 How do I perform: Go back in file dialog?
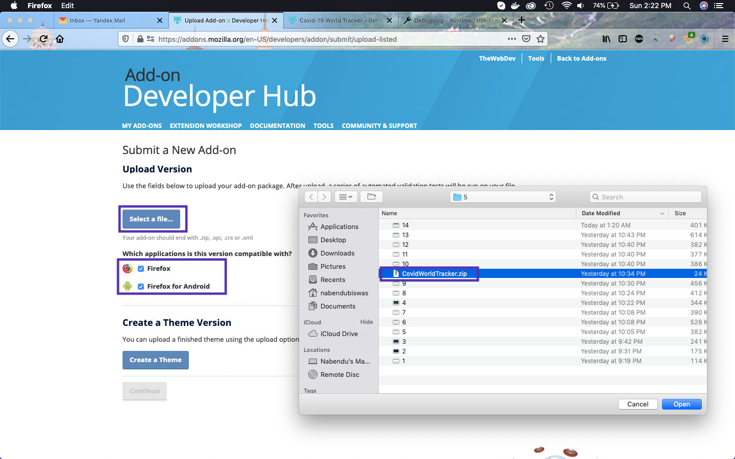click(311, 197)
